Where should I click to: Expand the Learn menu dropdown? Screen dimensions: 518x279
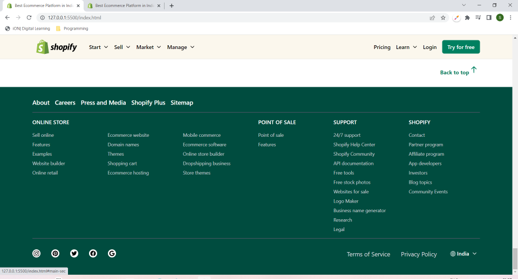pyautogui.click(x=406, y=47)
